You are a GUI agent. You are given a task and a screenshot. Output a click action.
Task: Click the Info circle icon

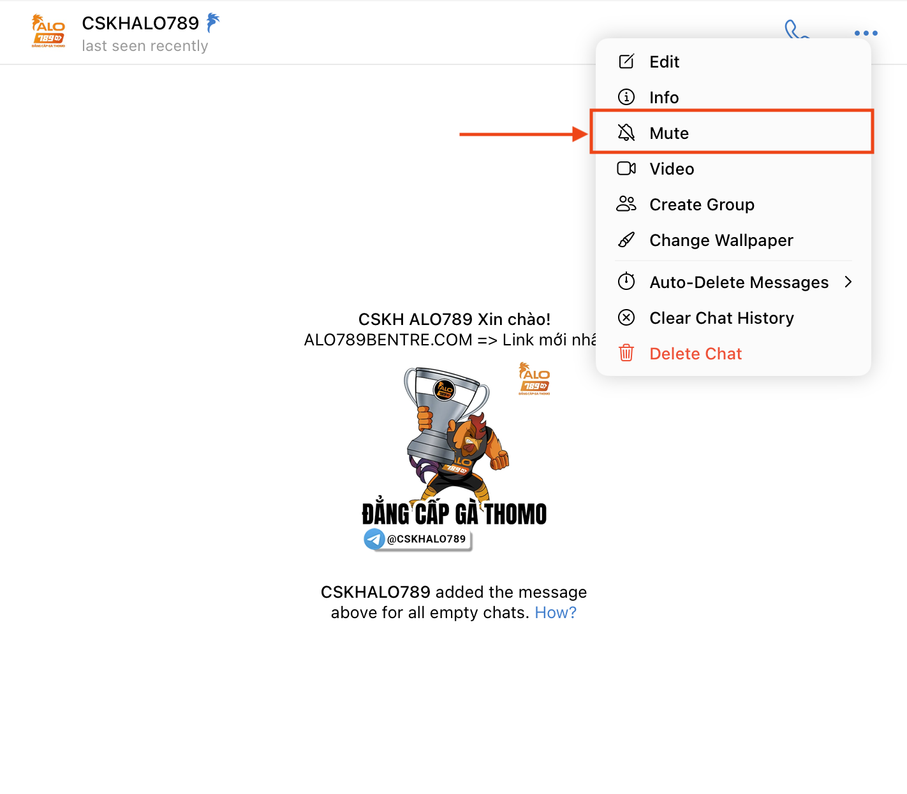pos(626,97)
